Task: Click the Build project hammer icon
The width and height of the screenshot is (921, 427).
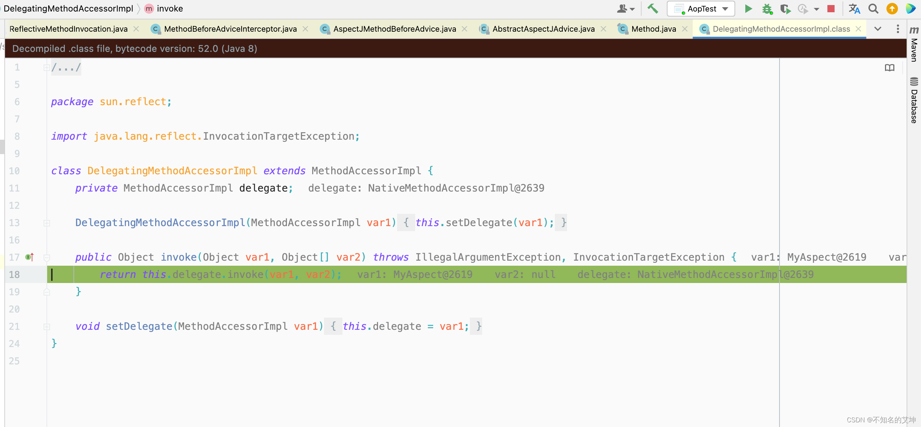Action: (652, 9)
